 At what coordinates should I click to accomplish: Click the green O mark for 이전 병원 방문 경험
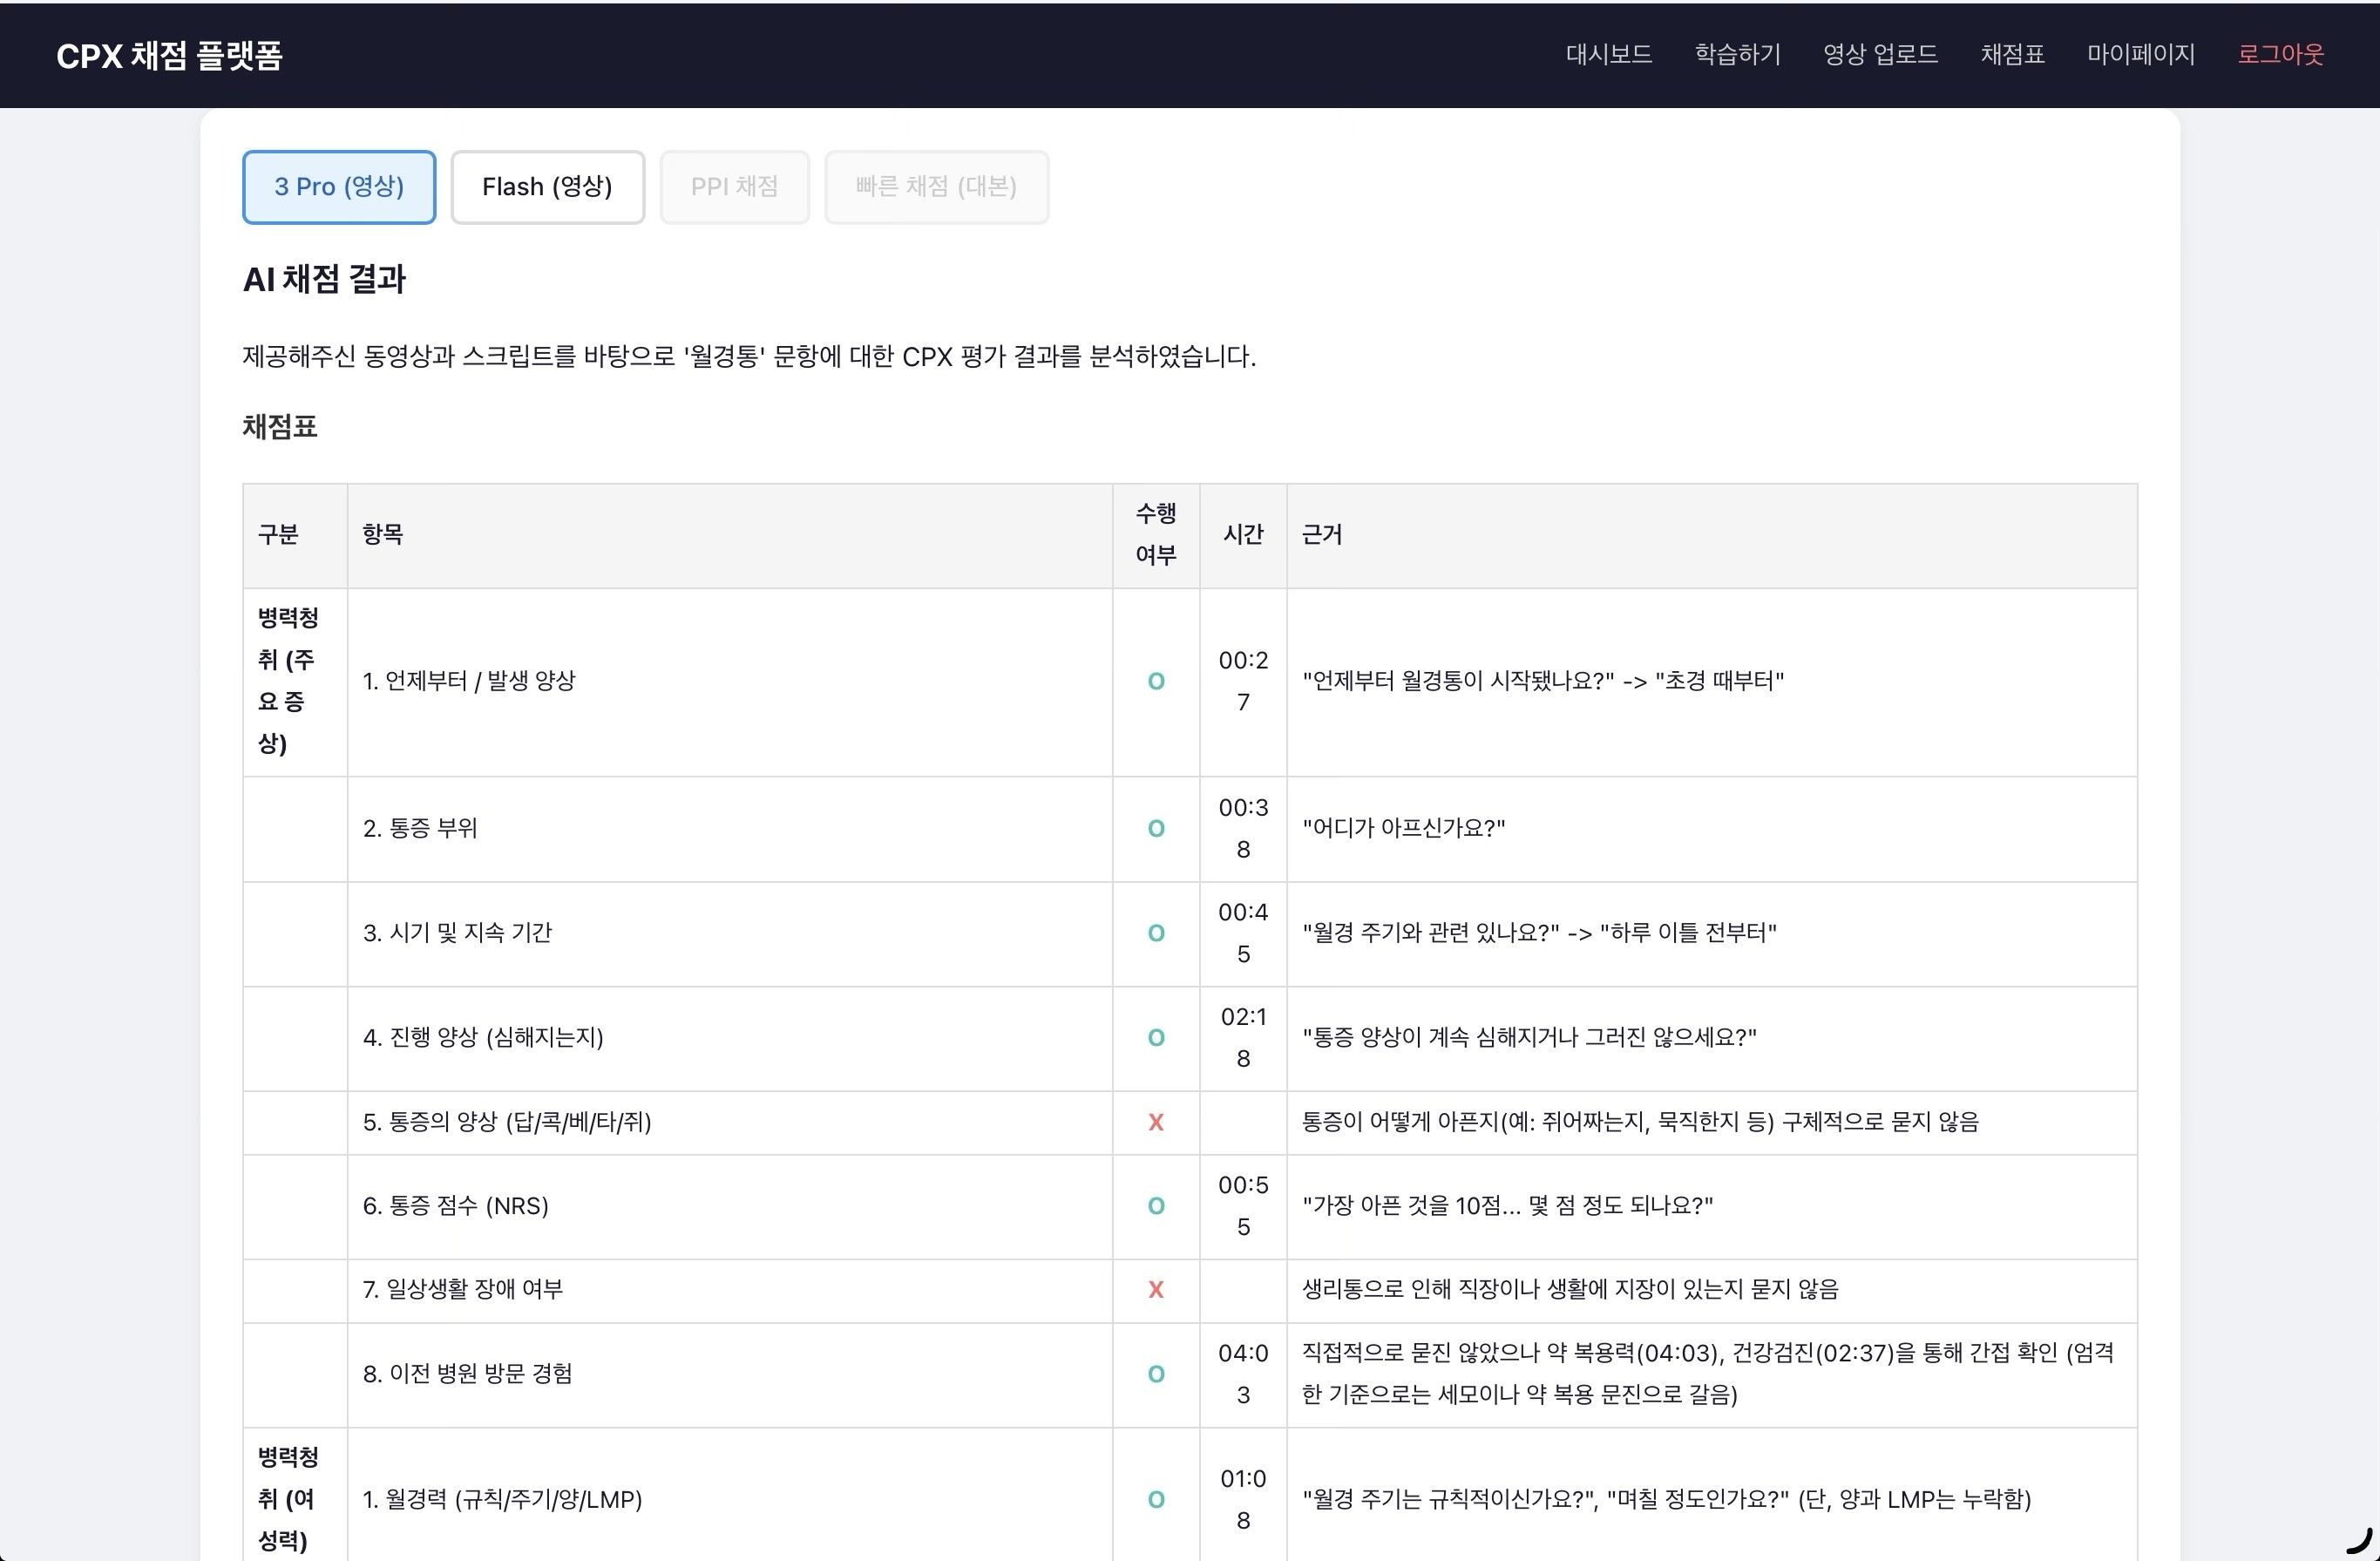click(x=1156, y=1374)
